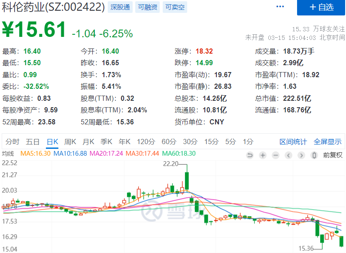This screenshot has height=253, width=346.
Task: Click the MA10:16.88 indicator label
Action: pos(70,154)
